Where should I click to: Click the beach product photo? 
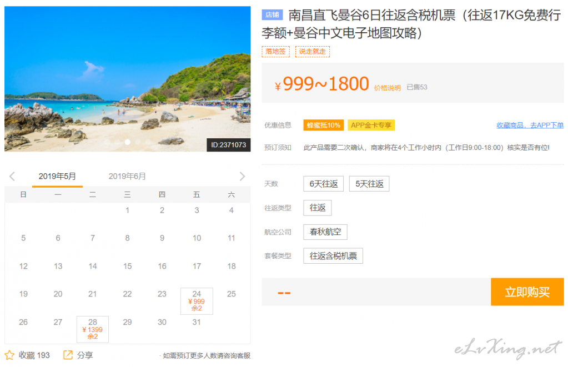point(128,79)
